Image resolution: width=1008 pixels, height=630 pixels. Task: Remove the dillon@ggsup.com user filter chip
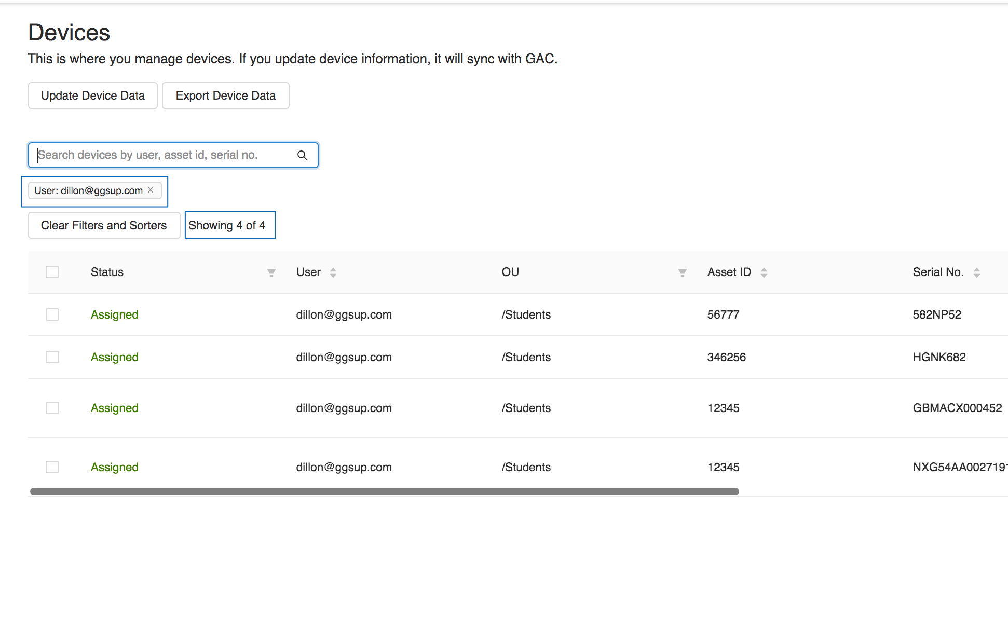151,190
